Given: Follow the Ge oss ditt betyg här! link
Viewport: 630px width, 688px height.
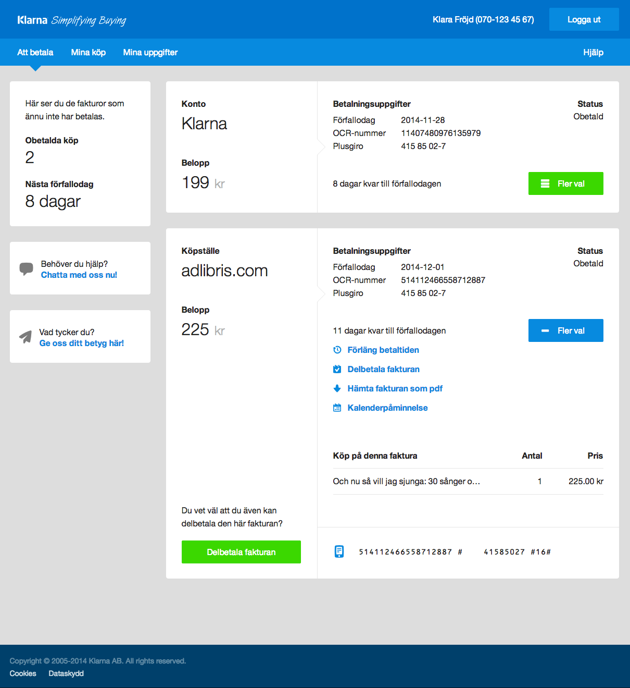Looking at the screenshot, I should 82,343.
